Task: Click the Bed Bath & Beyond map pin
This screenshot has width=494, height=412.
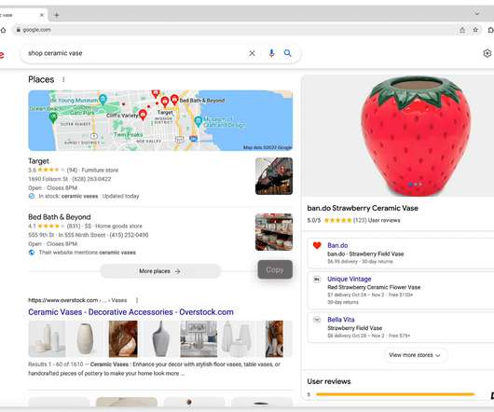Action: point(174,100)
